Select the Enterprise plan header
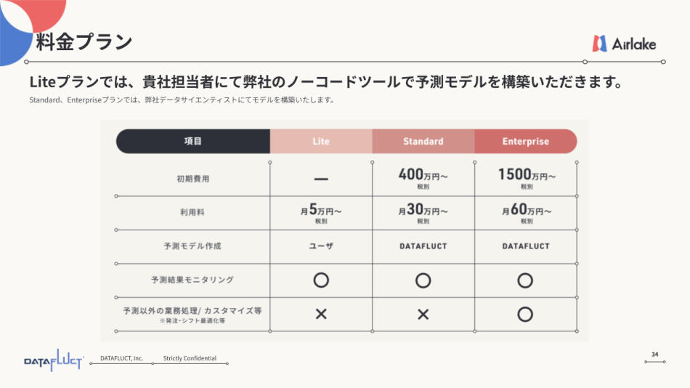The height and width of the screenshot is (388, 690). click(x=526, y=141)
